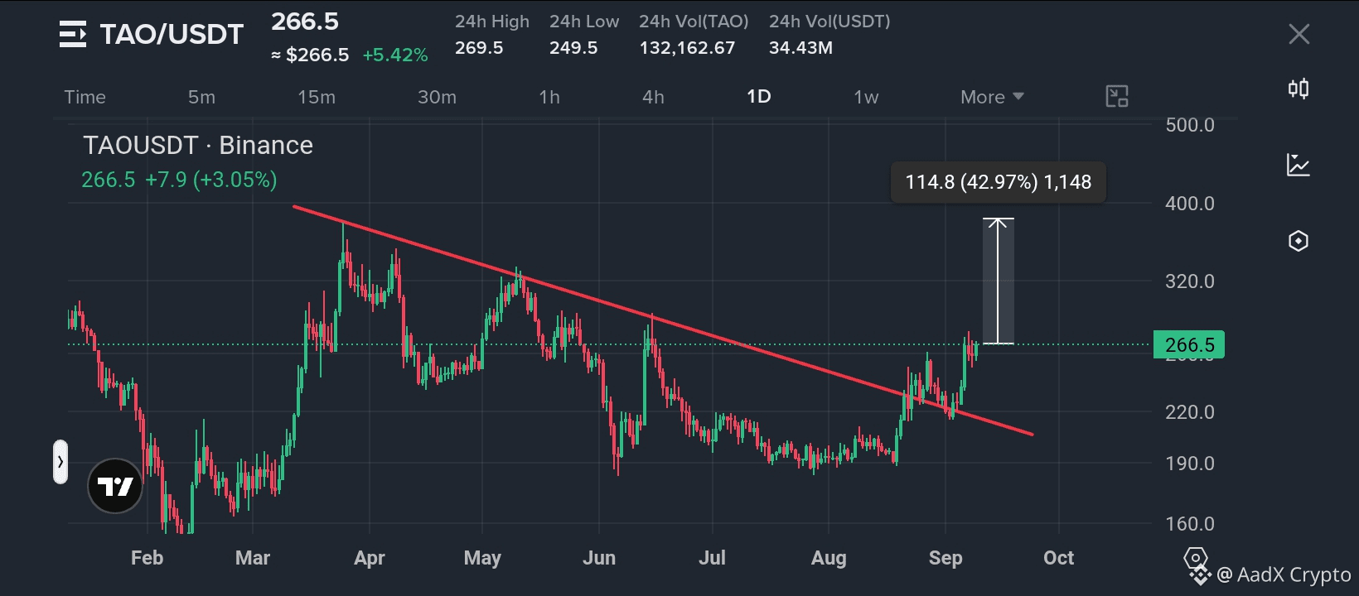Image resolution: width=1359 pixels, height=596 pixels.
Task: Choose the Time chart view
Action: pos(85,97)
